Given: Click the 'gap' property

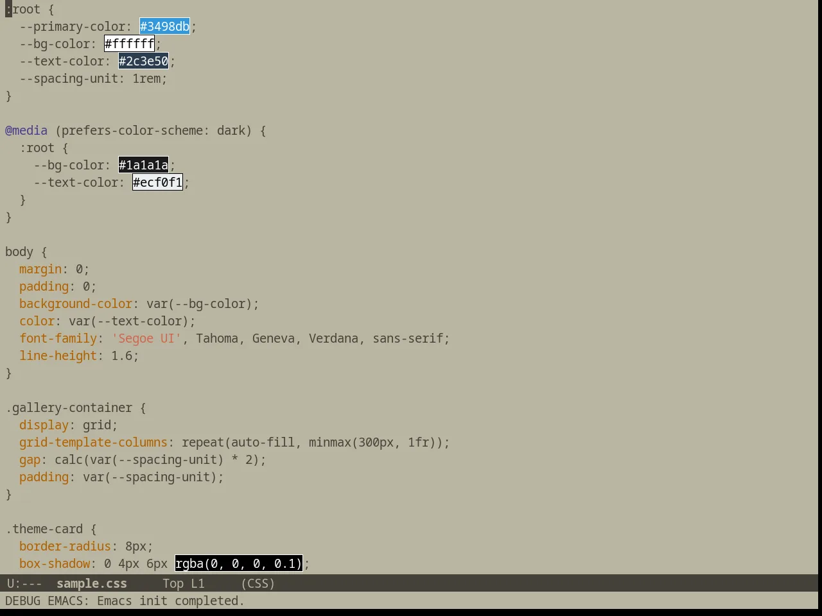Looking at the screenshot, I should pos(30,459).
